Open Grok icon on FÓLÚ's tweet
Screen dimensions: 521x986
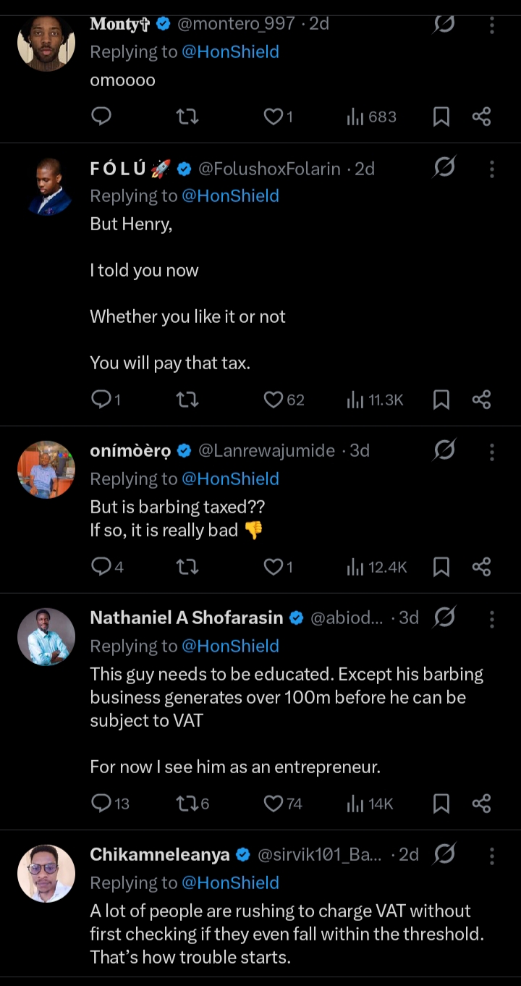click(x=444, y=169)
